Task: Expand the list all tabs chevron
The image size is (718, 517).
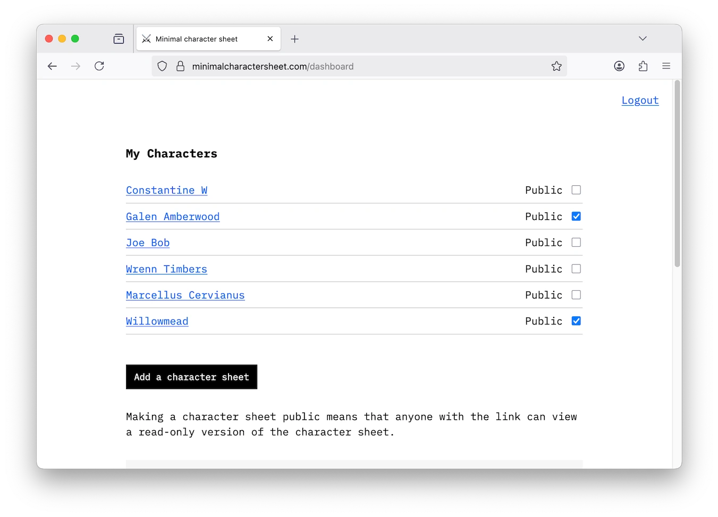Action: 643,39
